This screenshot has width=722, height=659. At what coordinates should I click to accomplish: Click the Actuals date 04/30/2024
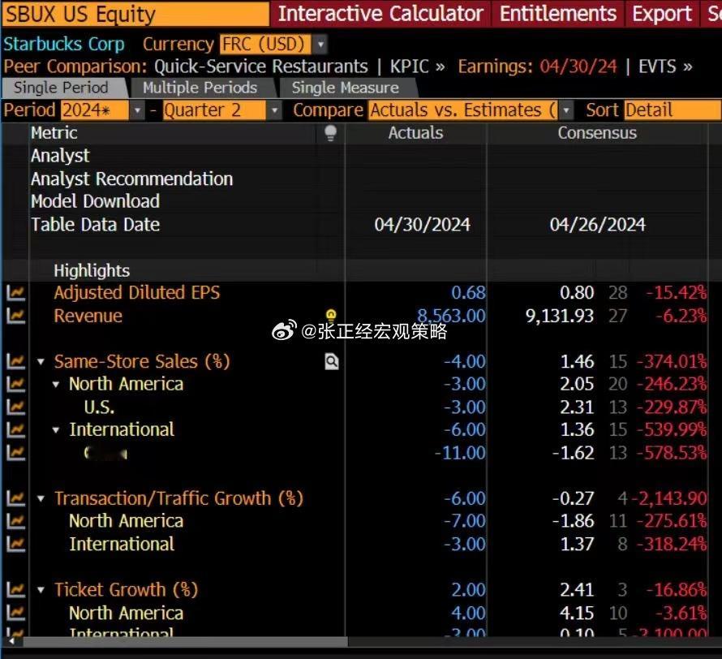click(422, 225)
